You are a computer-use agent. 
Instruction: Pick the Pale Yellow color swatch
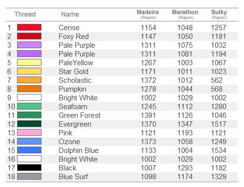[x=29, y=62]
